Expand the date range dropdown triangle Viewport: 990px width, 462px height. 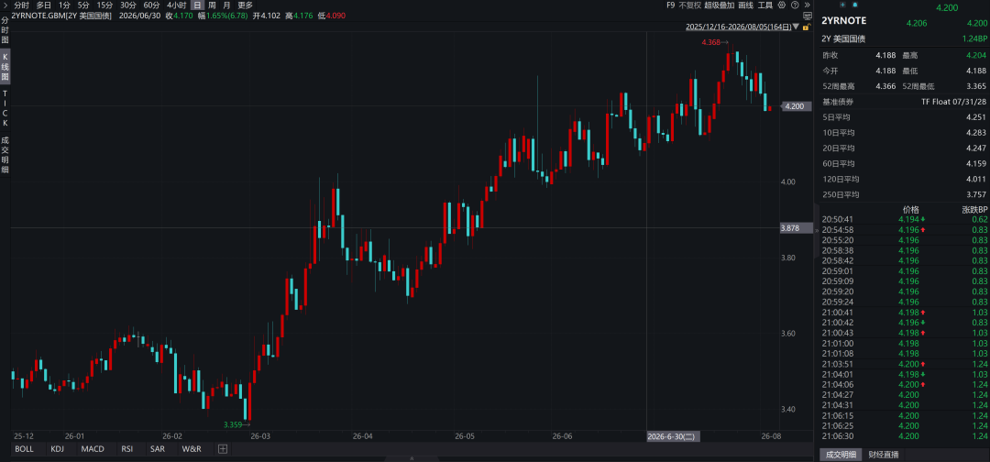click(796, 27)
